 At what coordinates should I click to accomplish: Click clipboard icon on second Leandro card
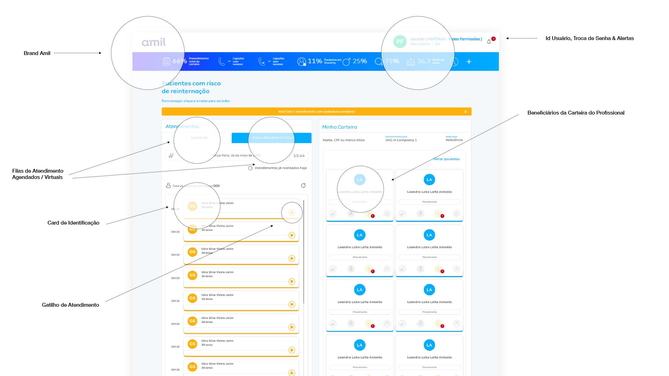pos(421,213)
